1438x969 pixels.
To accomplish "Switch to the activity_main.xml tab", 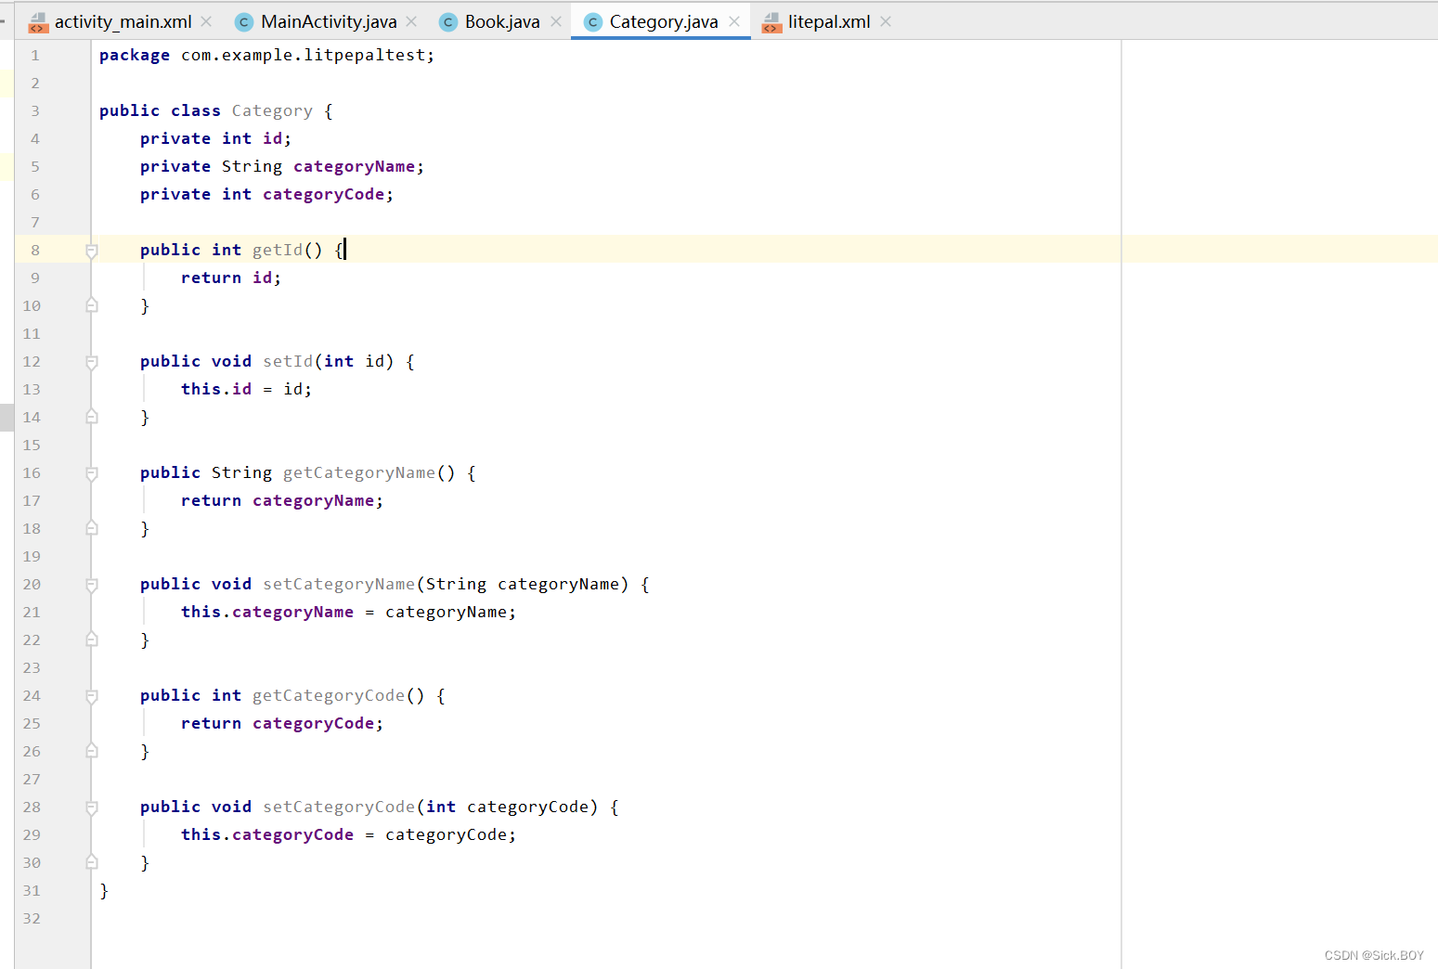I will click(x=123, y=21).
